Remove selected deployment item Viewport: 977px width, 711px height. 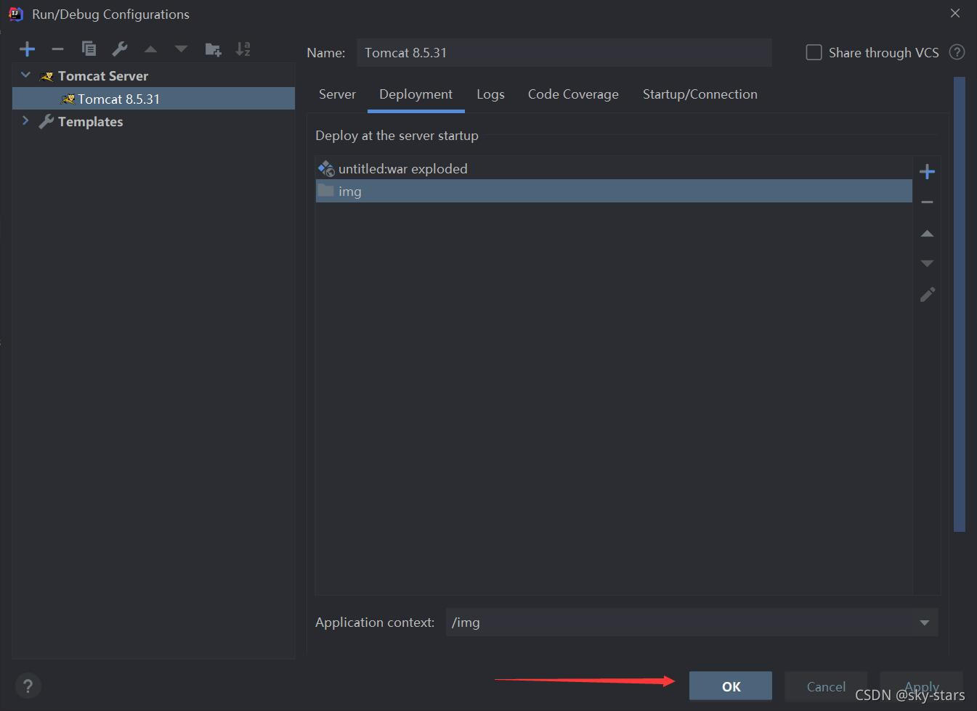927,202
